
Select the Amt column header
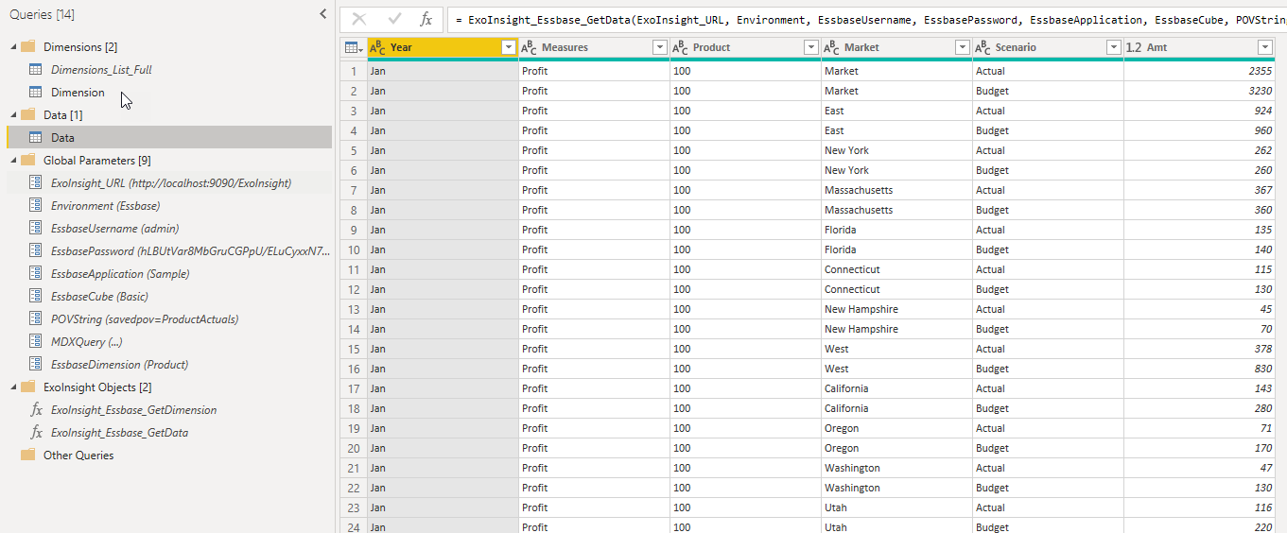[x=1199, y=47]
